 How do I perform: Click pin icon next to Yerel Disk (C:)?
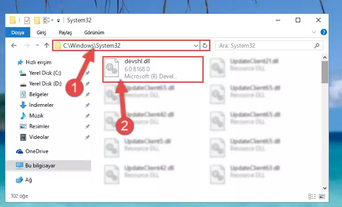88,73
